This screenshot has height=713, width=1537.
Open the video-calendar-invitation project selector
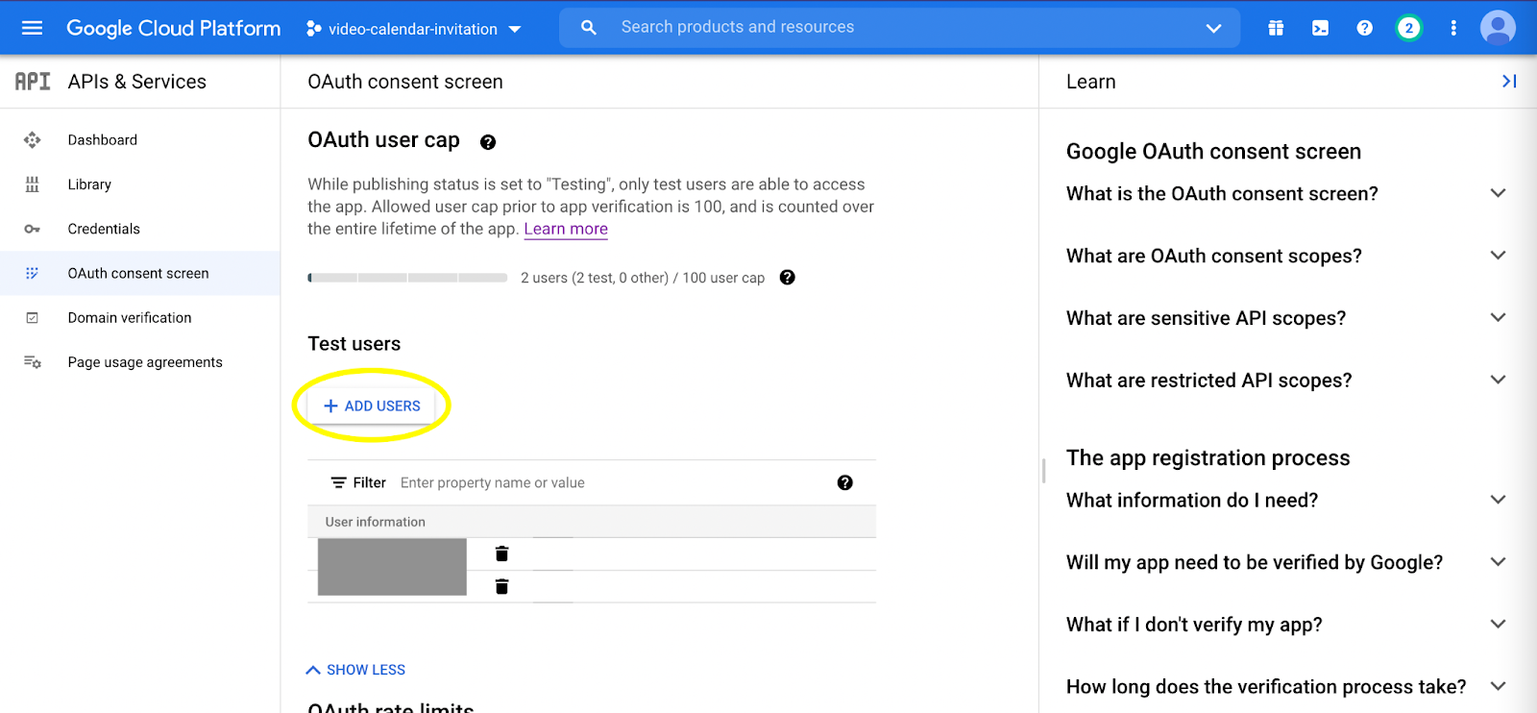pyautogui.click(x=414, y=29)
